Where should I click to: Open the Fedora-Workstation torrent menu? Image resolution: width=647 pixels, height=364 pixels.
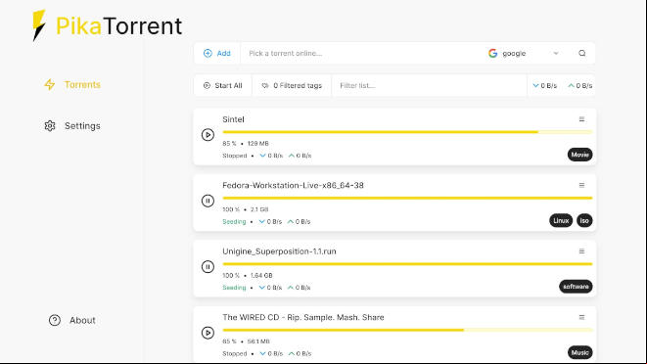click(x=581, y=185)
